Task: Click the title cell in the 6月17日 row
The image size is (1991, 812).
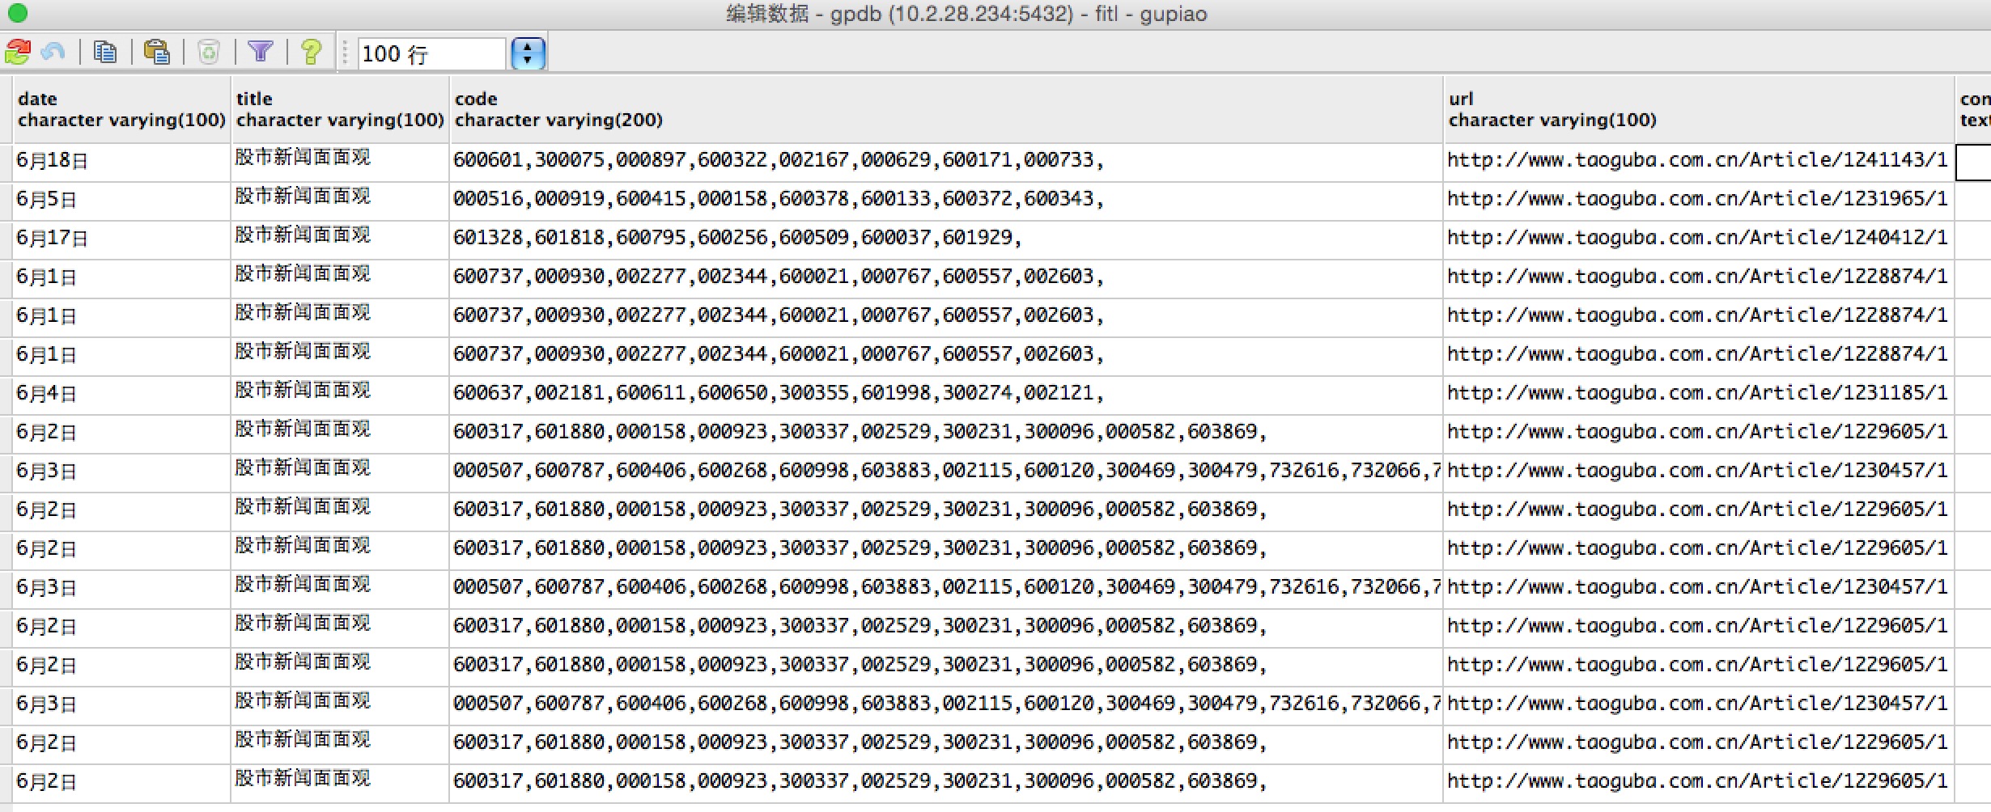Action: 340,239
